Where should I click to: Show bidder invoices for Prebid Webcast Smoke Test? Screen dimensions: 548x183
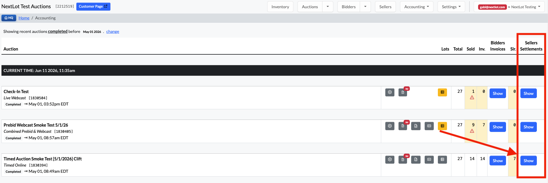click(x=497, y=127)
